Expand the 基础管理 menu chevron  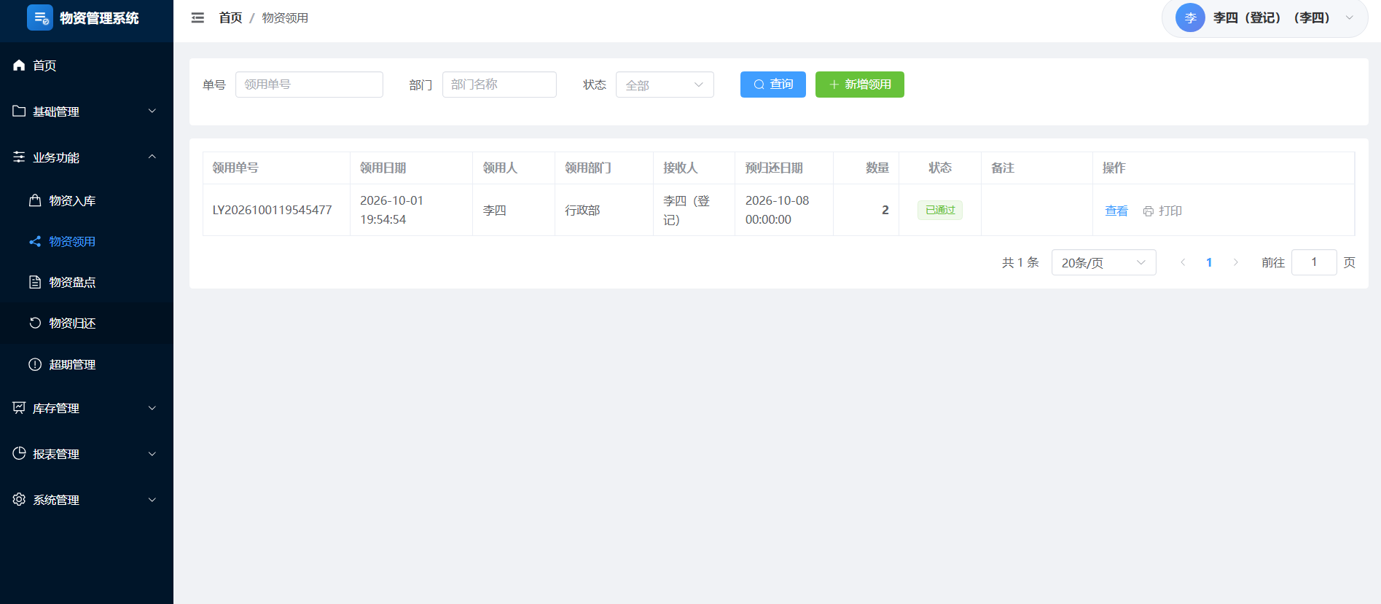click(x=152, y=111)
